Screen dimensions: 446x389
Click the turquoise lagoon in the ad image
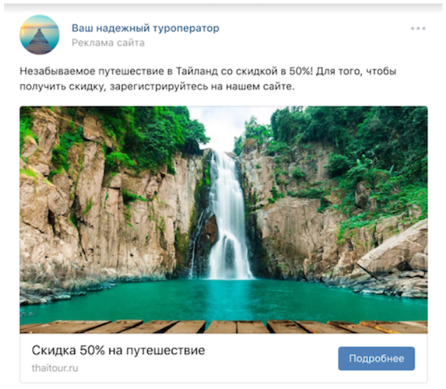pos(224,299)
